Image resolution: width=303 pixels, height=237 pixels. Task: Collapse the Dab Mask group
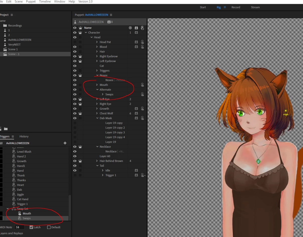tap(97, 118)
